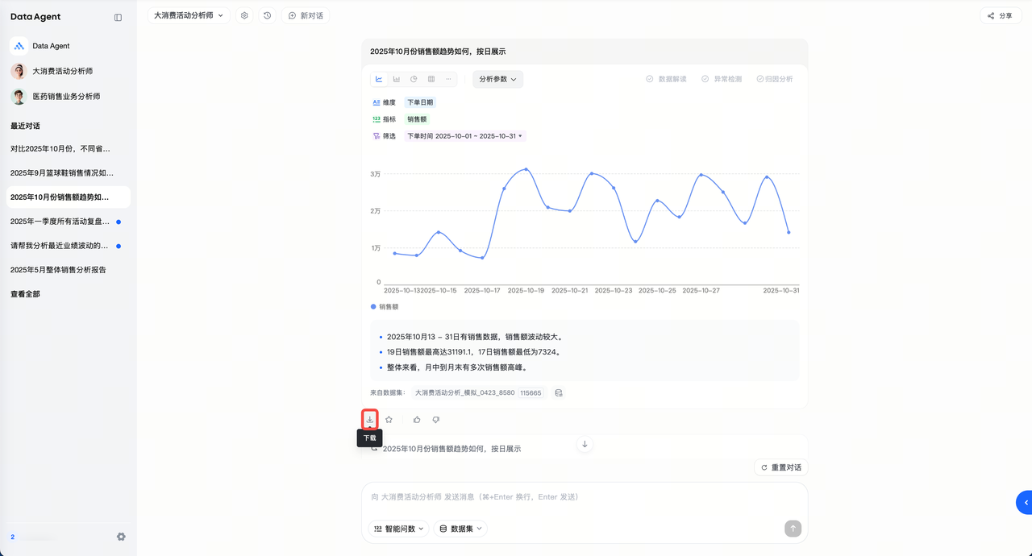
Task: Give the response a thumbs down
Action: 436,420
